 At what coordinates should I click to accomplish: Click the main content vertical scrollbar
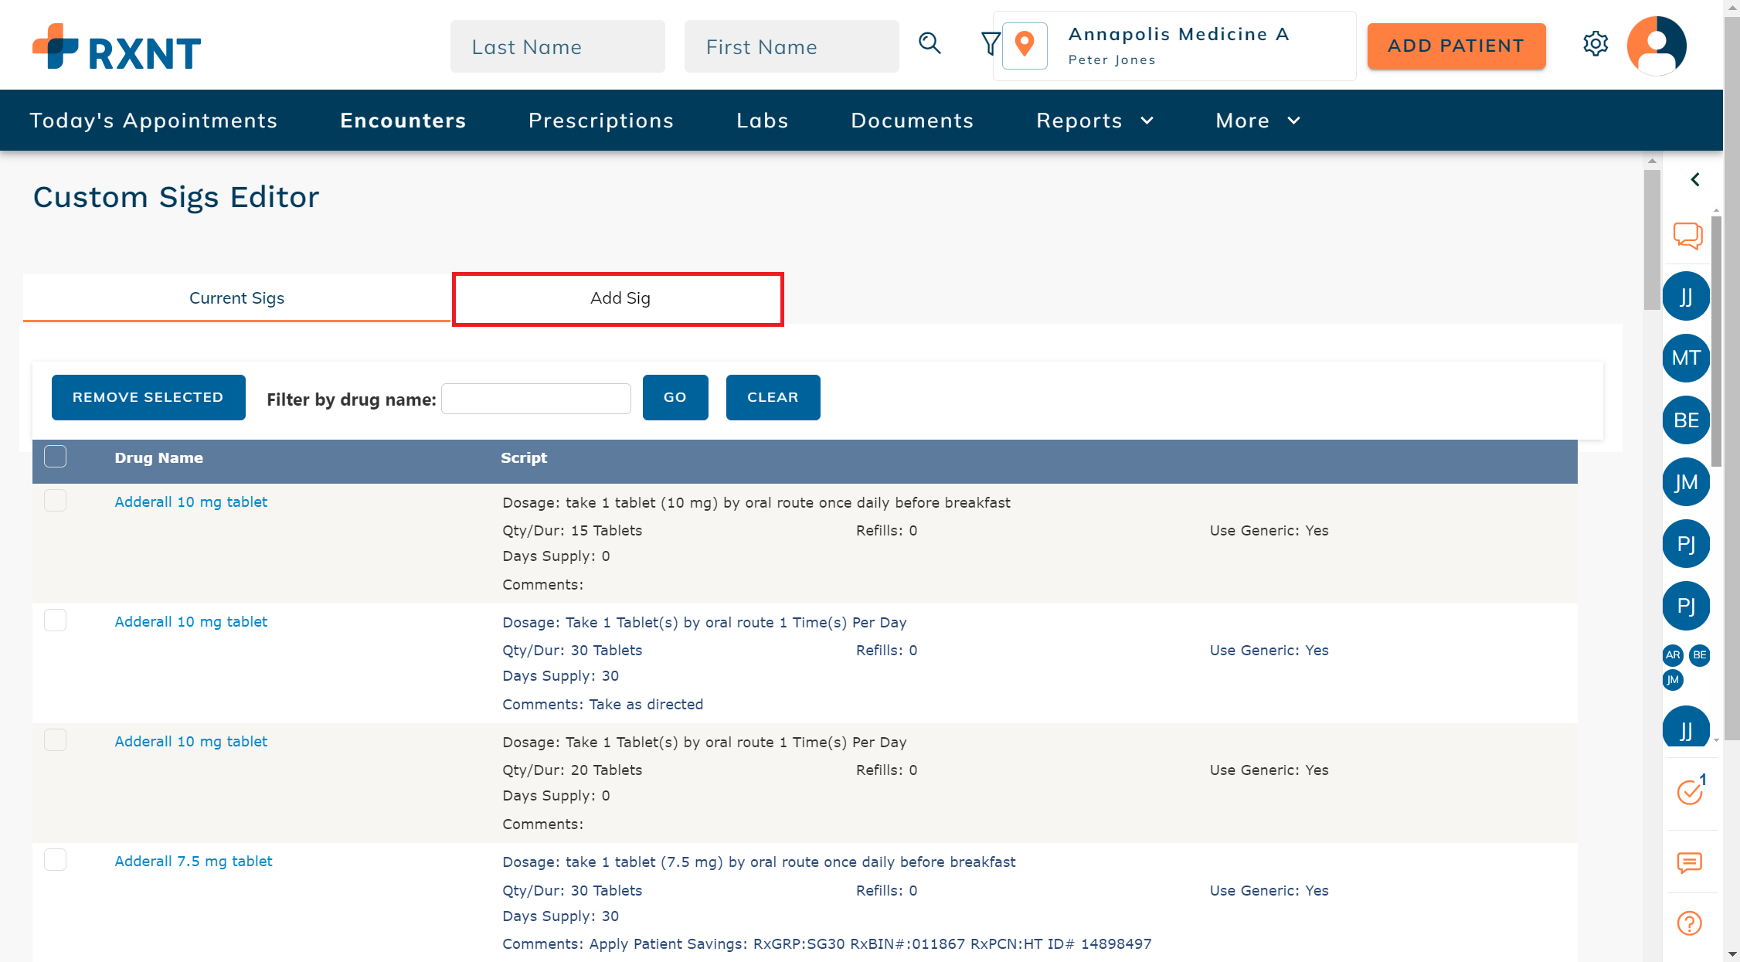point(1652,240)
